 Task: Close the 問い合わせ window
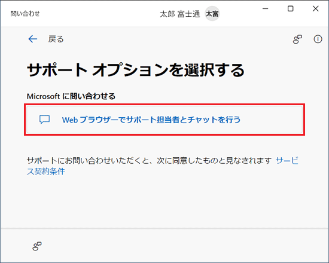316,8
